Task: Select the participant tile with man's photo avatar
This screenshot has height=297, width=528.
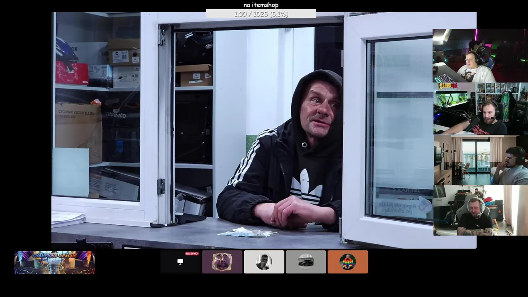Action: [264, 262]
